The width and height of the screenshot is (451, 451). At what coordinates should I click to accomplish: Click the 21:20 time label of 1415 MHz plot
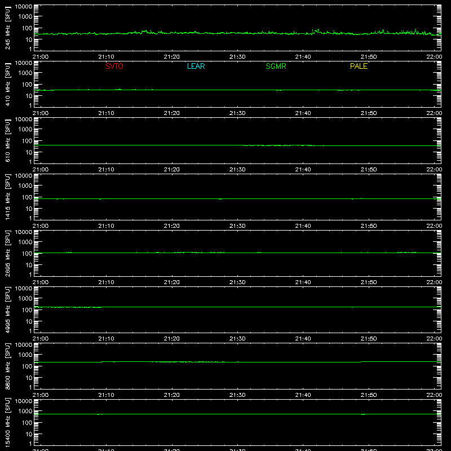pyautogui.click(x=172, y=226)
